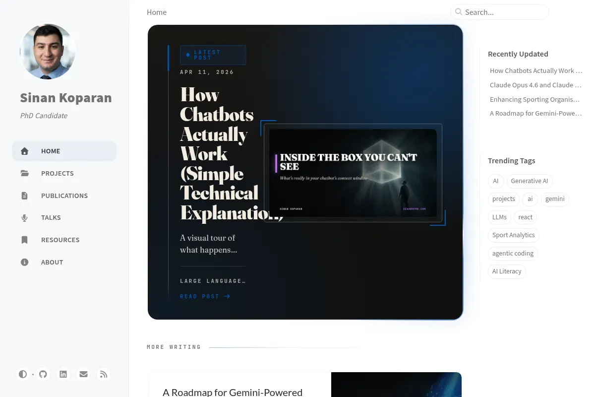Viewport: 595px width, 397px height.
Task: Focus the Search input field
Action: tap(500, 12)
